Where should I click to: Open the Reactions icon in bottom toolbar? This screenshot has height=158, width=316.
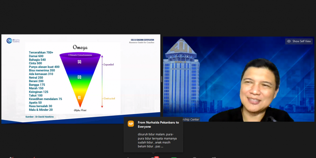(215, 157)
